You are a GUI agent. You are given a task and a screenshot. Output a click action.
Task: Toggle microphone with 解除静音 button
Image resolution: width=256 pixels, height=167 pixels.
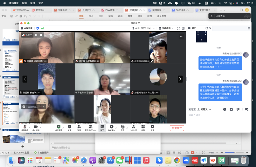[24, 127]
